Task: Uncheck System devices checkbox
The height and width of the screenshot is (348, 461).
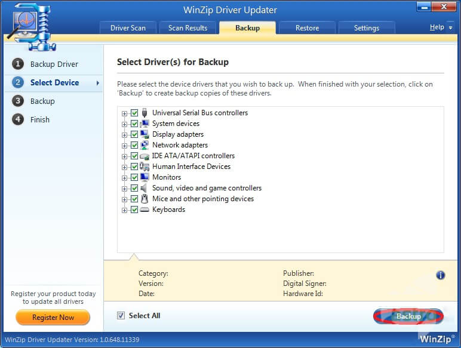Action: point(134,124)
